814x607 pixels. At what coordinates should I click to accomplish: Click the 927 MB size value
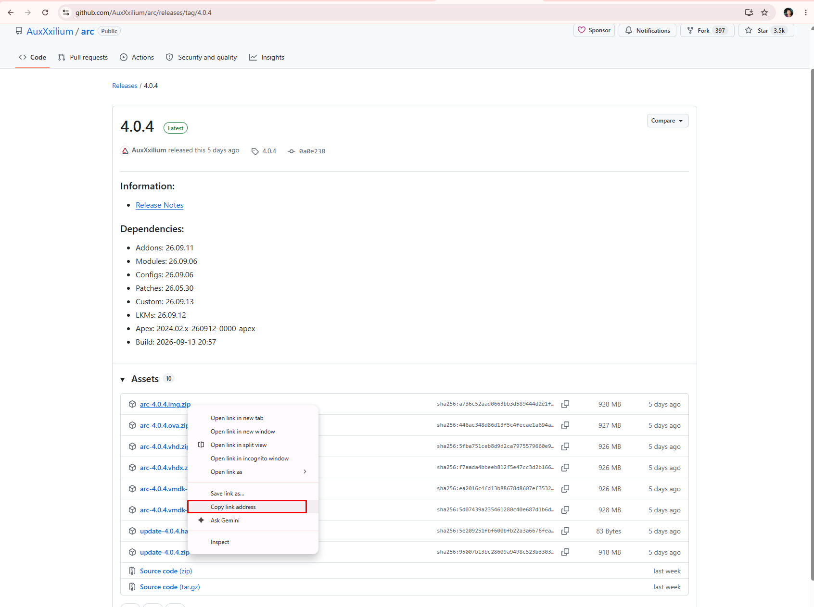coord(610,425)
